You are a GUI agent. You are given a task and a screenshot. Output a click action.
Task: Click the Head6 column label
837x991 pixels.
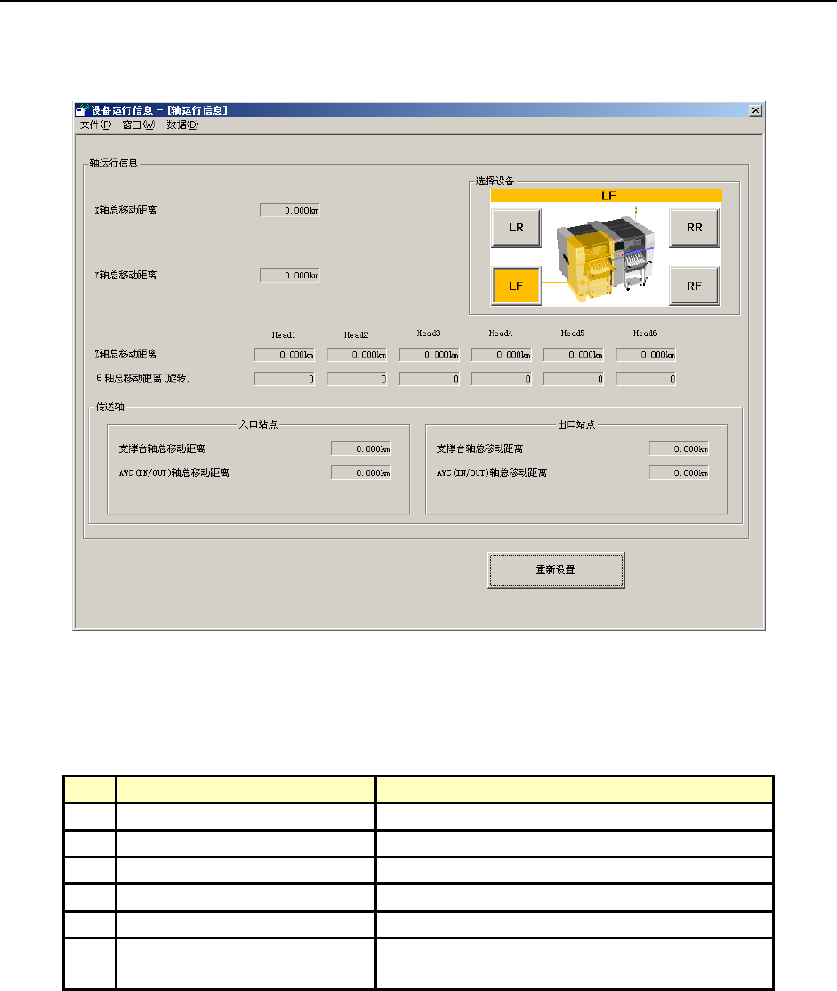tap(646, 334)
